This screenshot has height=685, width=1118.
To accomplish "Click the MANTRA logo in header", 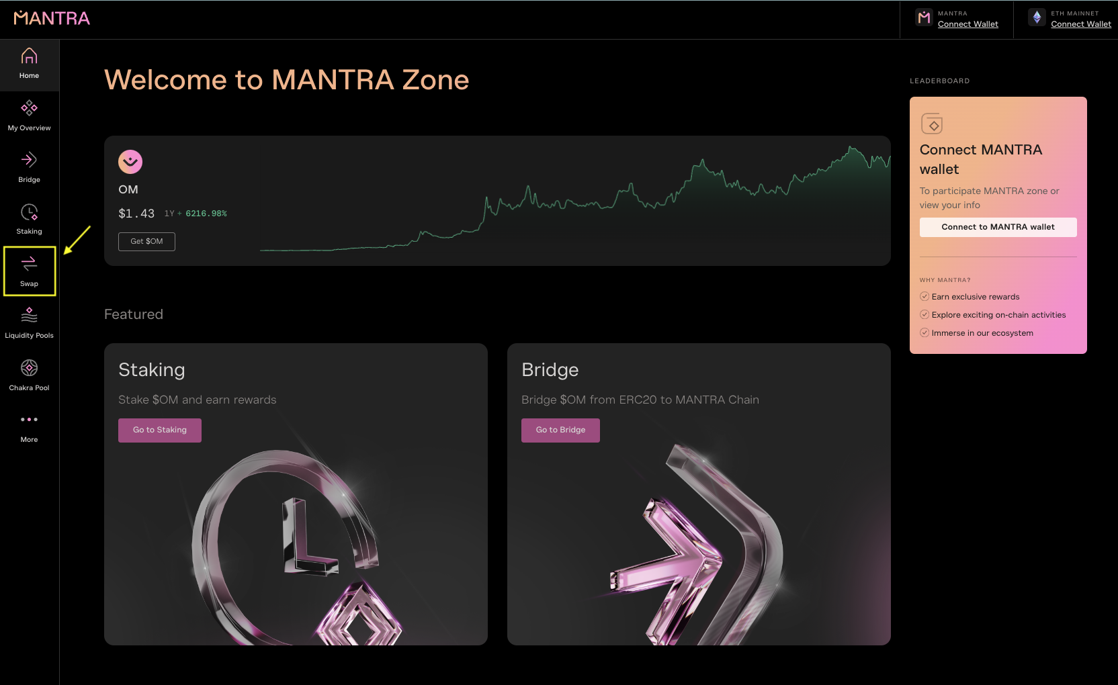I will click(52, 18).
